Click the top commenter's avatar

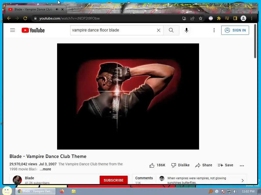pos(162,178)
